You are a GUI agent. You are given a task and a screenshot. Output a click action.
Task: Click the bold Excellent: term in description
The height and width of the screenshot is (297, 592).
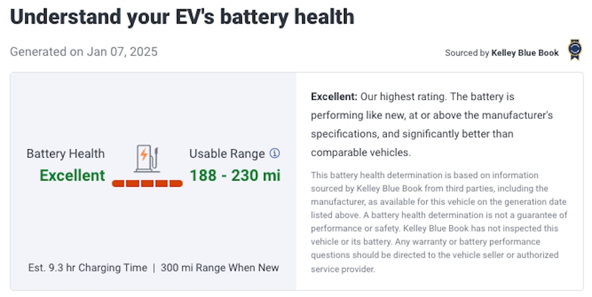pos(334,97)
